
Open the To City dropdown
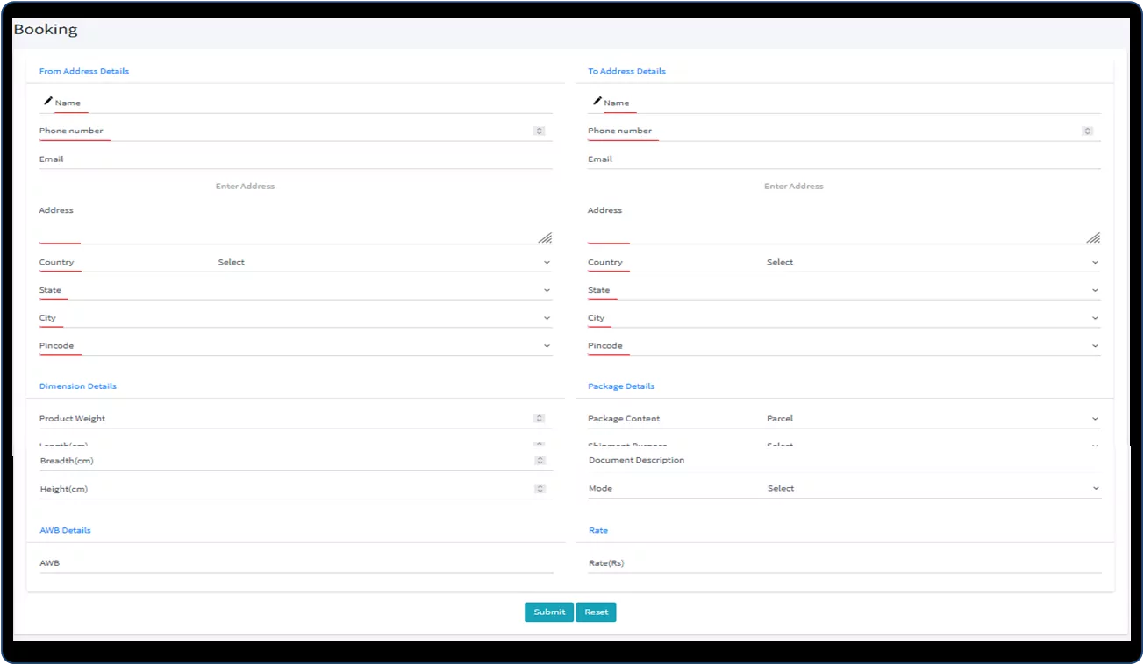(842, 318)
